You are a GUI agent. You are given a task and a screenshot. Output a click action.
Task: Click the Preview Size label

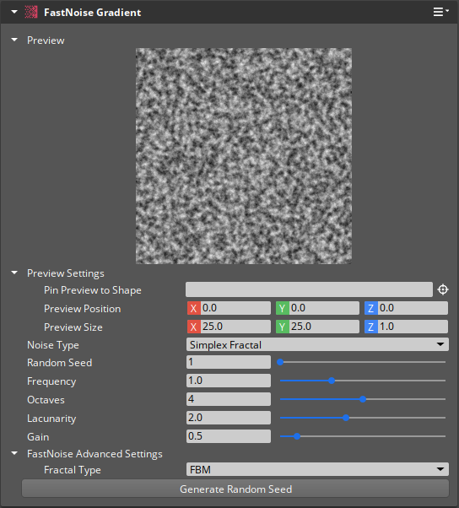click(73, 327)
